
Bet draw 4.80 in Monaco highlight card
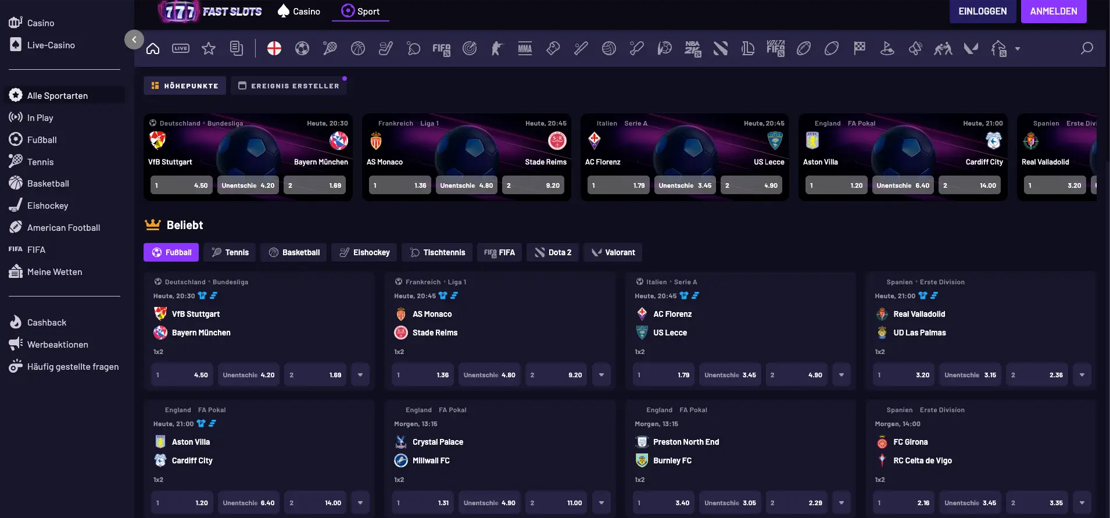[x=467, y=185]
